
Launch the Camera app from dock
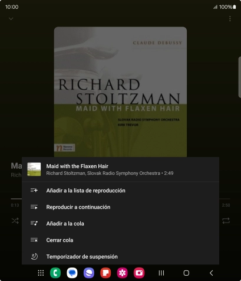tap(139, 273)
